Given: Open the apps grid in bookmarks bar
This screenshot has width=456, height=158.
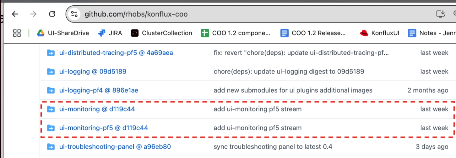Looking at the screenshot, I should [x=17, y=33].
